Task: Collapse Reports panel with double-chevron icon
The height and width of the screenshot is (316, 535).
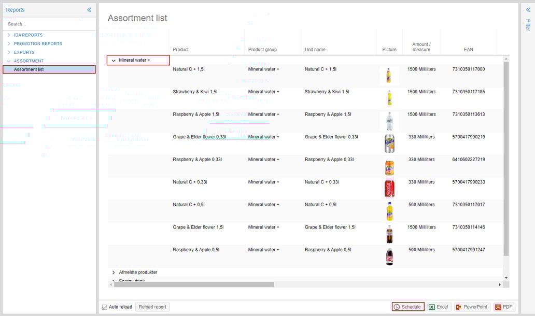Action: pyautogui.click(x=89, y=9)
